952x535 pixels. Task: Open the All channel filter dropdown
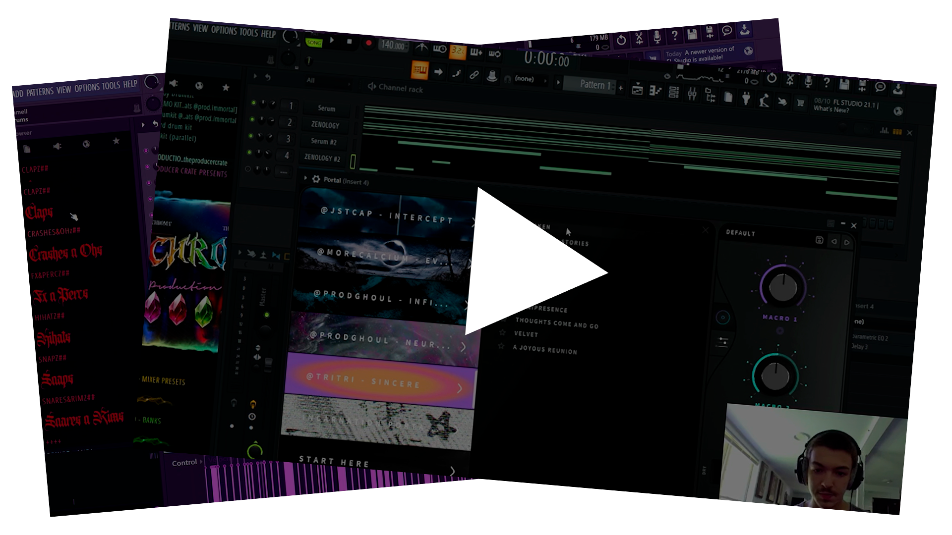pos(327,81)
